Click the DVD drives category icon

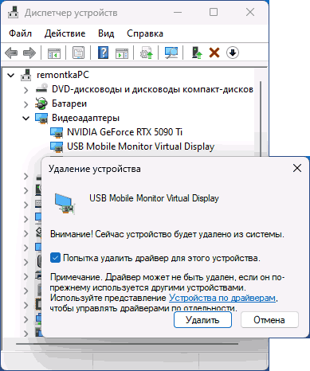pos(41,89)
